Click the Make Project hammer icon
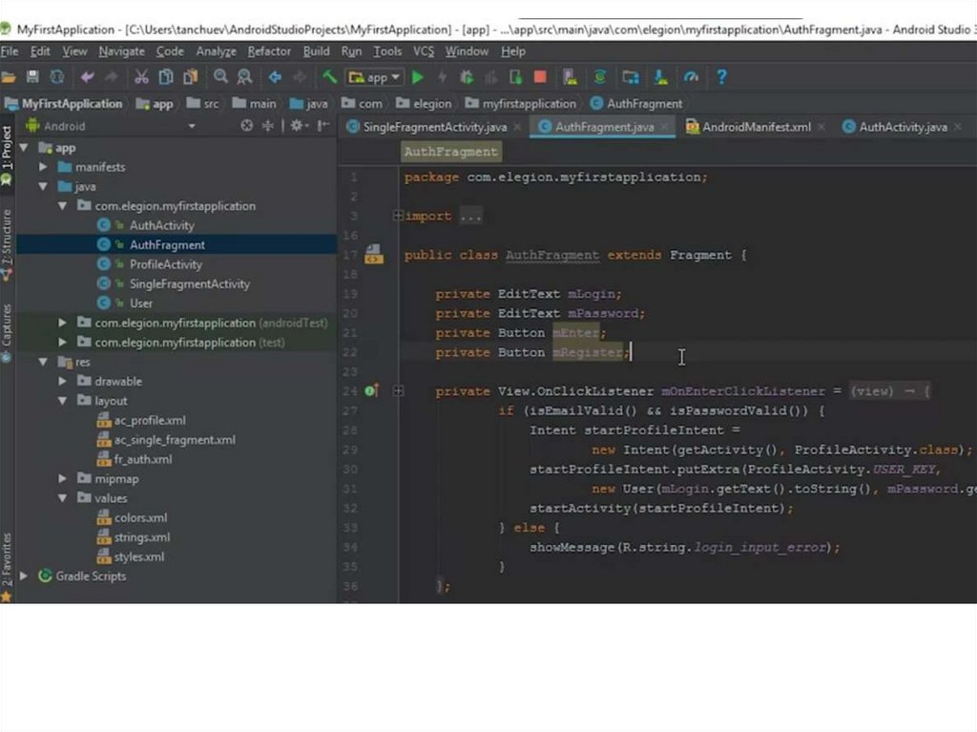Image resolution: width=977 pixels, height=732 pixels. (x=329, y=77)
